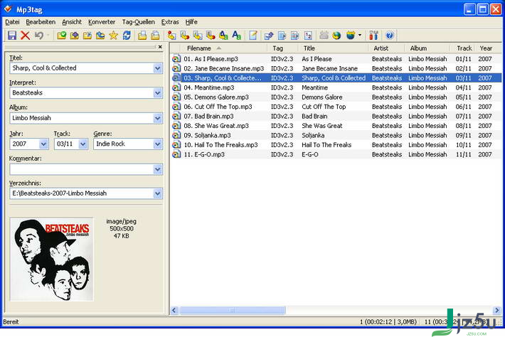Run the Text file - Tag converter icon

pyautogui.click(x=211, y=36)
